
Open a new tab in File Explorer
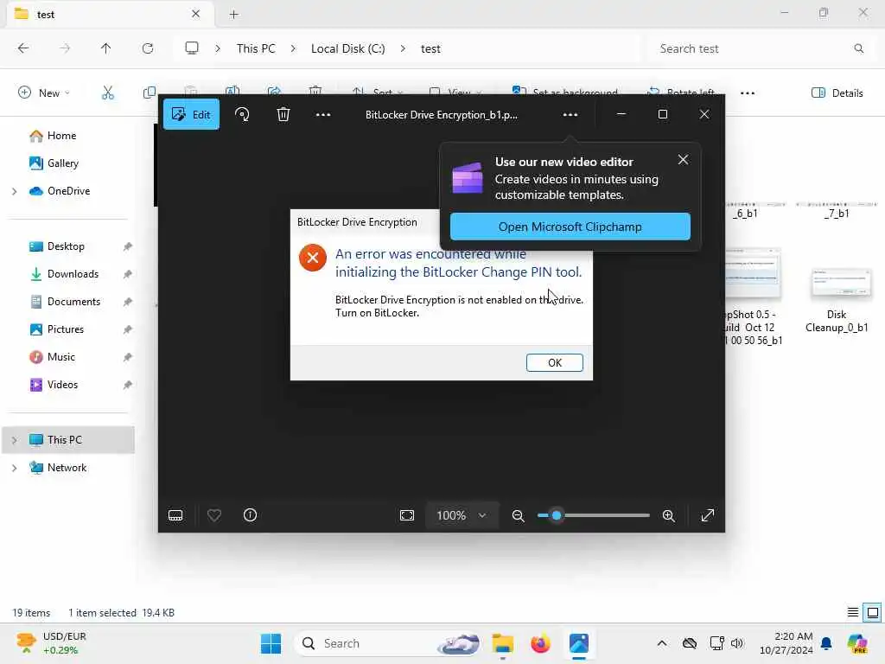pyautogui.click(x=233, y=15)
